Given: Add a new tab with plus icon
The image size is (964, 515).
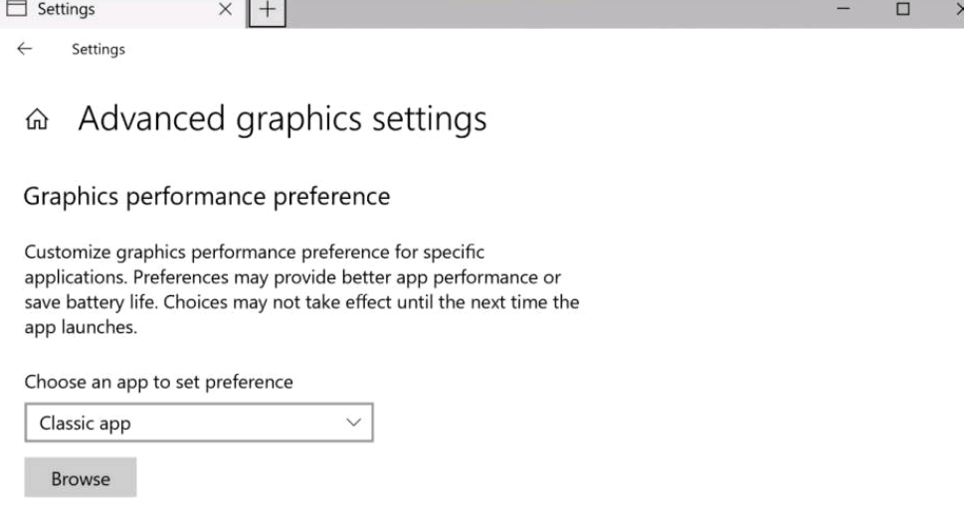Looking at the screenshot, I should click(x=267, y=11).
